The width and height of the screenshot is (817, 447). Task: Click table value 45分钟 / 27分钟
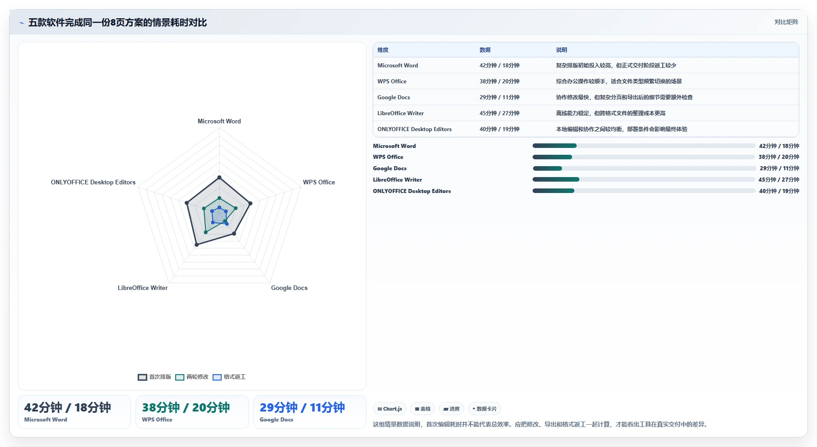tap(499, 113)
